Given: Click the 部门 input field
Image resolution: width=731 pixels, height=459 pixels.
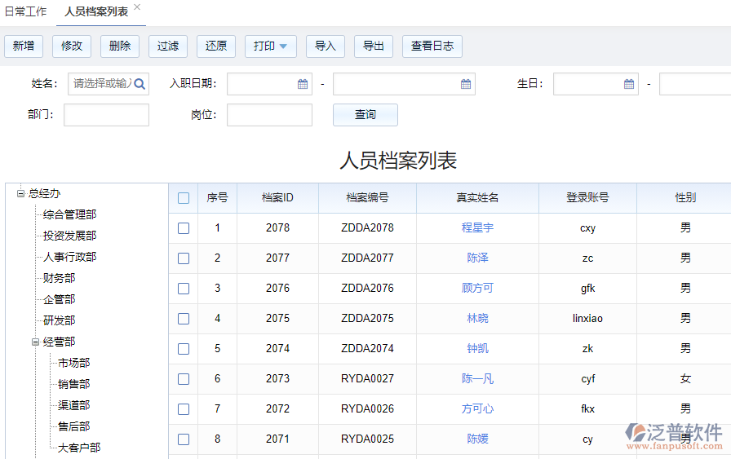Looking at the screenshot, I should [x=106, y=115].
